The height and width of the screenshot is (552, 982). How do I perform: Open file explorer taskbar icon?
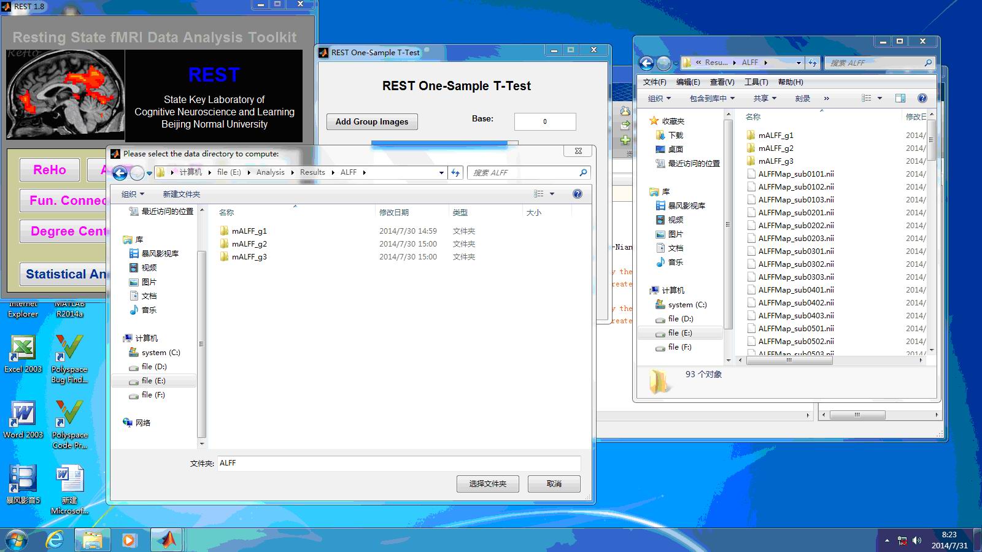tap(92, 540)
